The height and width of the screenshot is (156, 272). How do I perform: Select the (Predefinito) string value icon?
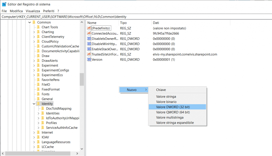click(89, 28)
